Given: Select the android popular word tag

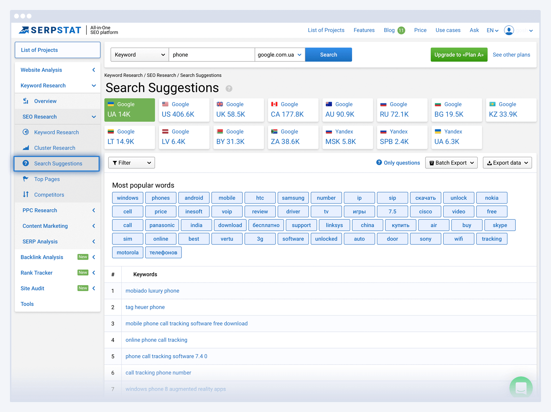Looking at the screenshot, I should tap(194, 198).
